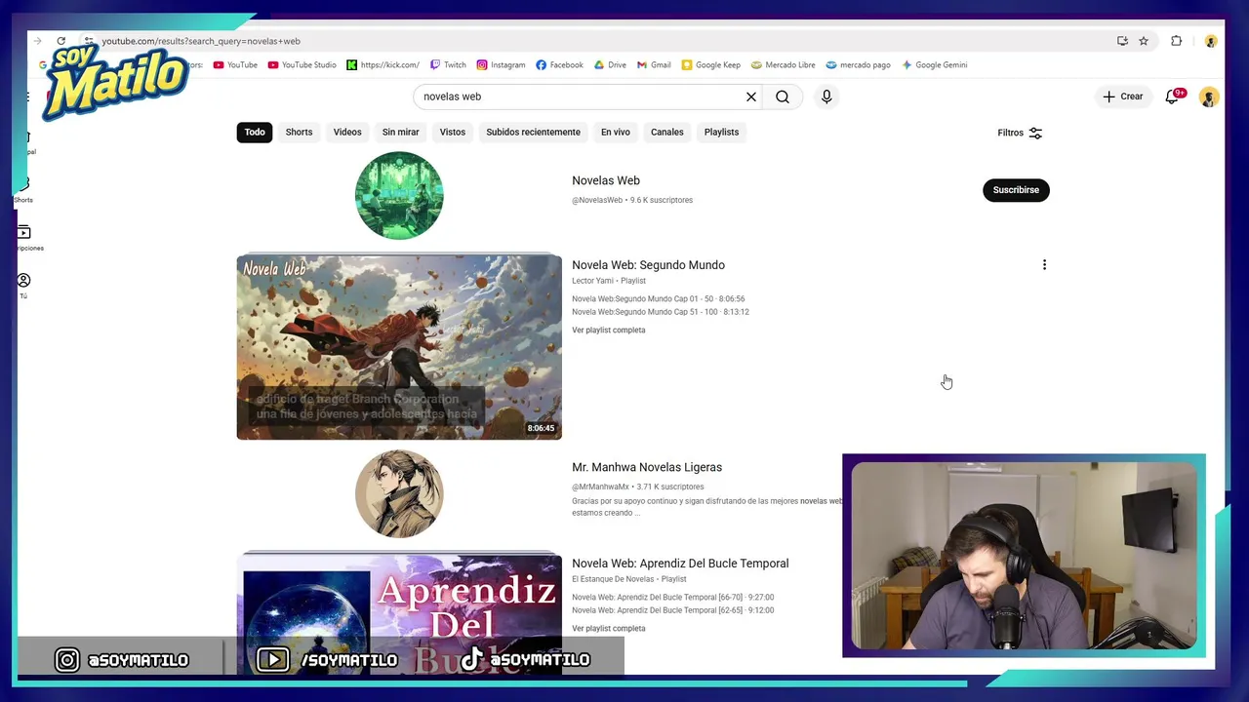Open Mr. Manhwa Novelas Ligeras avatar
This screenshot has width=1249, height=702.
399,493
